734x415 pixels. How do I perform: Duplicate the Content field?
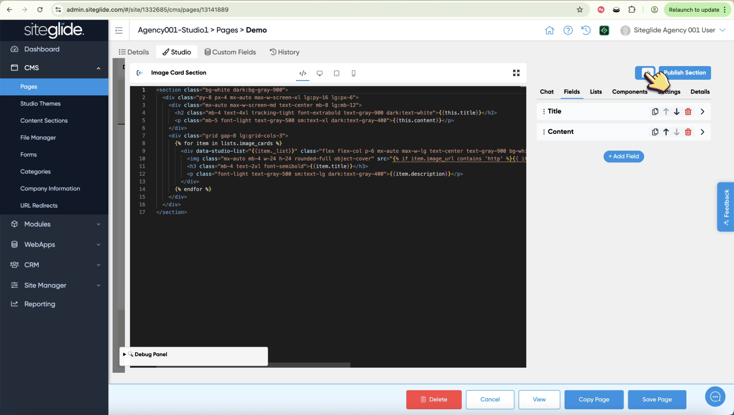(x=655, y=132)
